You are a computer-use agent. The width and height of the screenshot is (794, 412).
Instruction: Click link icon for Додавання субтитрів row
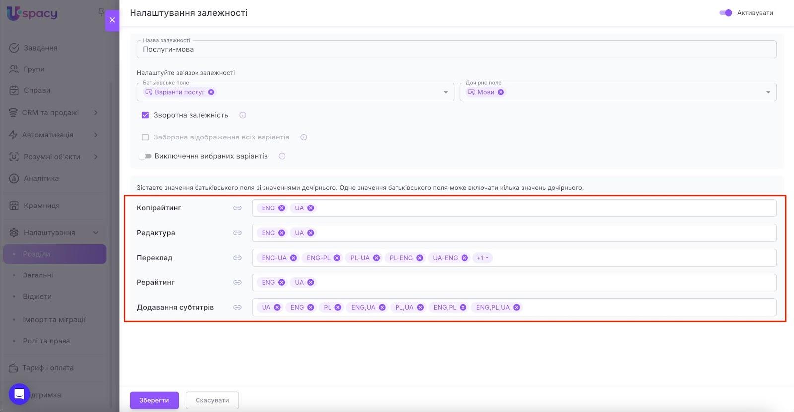[x=237, y=307]
